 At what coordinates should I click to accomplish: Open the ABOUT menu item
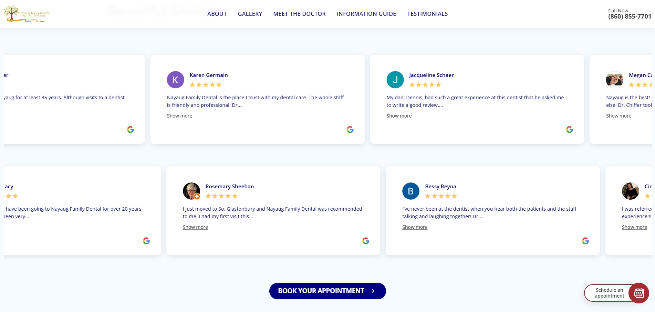[217, 14]
